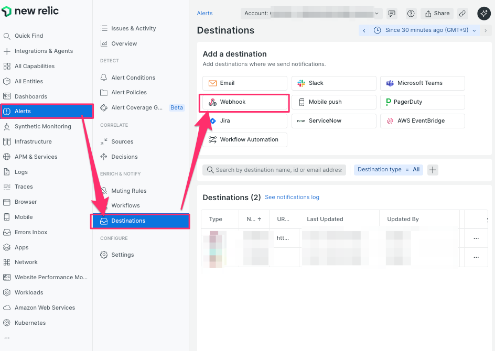Open the help question mark icon
495x351 pixels.
point(411,14)
